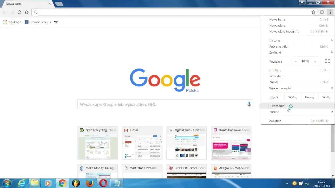Launch Opera from the taskbar
The width and height of the screenshot is (335, 188).
103,183
